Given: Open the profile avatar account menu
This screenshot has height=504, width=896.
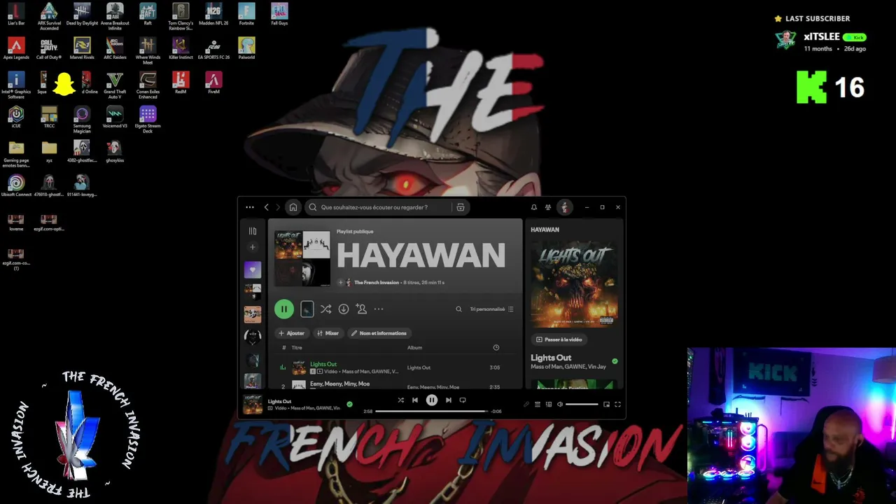Looking at the screenshot, I should [x=564, y=207].
